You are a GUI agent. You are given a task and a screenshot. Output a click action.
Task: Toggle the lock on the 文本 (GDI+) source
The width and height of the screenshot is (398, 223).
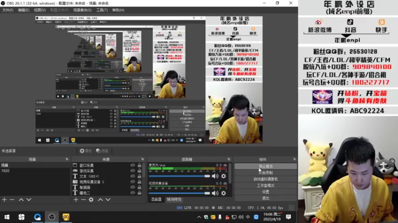tap(139, 176)
